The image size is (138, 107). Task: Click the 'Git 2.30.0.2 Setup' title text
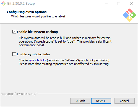click(x=21, y=4)
